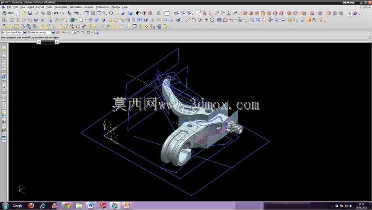Click the Fit view zoom icon
The height and width of the screenshot is (210, 372).
87,13
